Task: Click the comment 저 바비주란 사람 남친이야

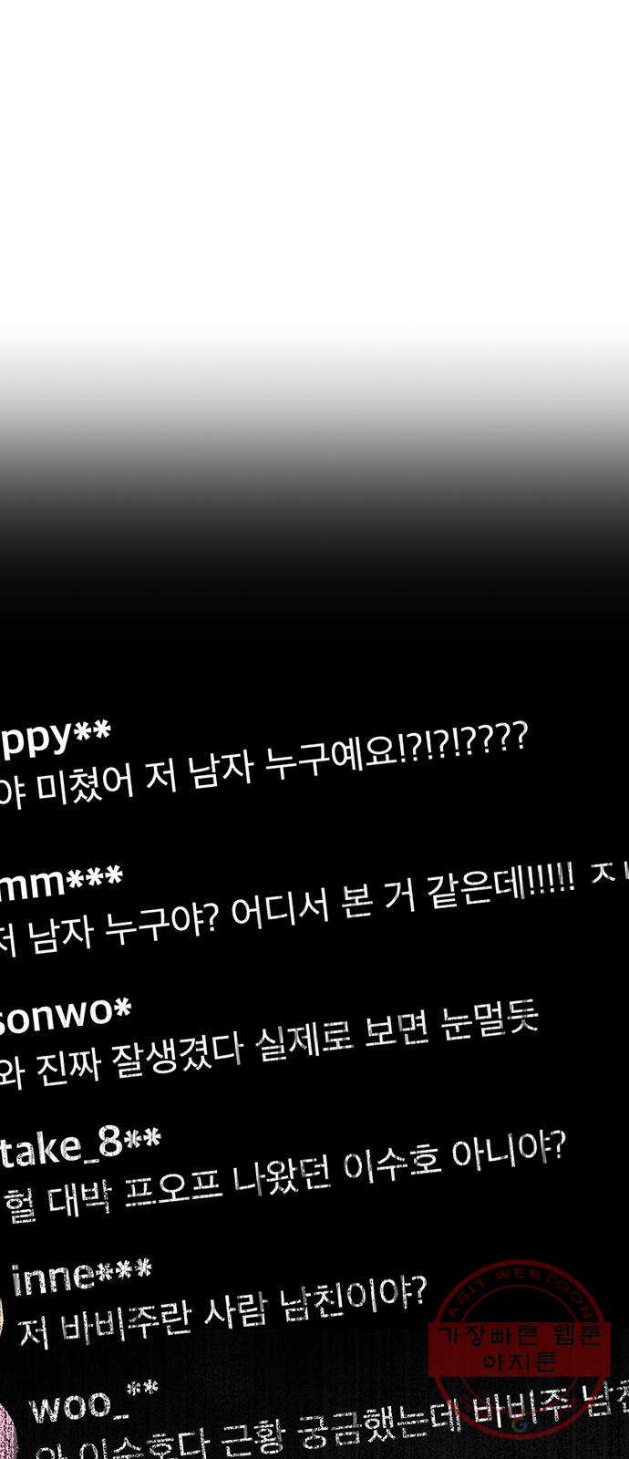Action: (x=222, y=1309)
